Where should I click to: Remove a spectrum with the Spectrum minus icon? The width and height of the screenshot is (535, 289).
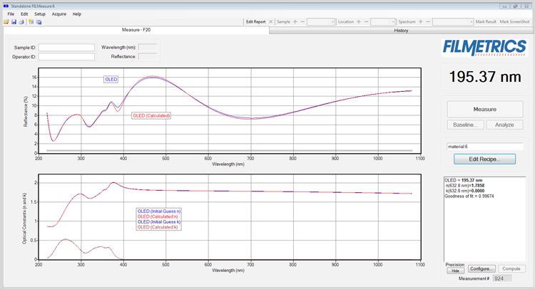[x=428, y=22]
